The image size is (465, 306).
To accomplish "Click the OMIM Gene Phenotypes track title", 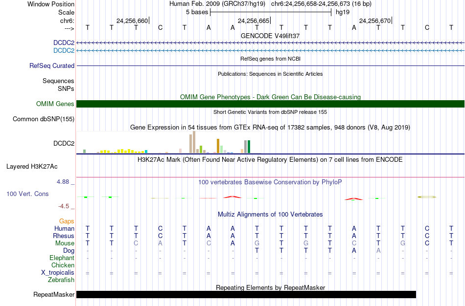I will tap(270, 97).
